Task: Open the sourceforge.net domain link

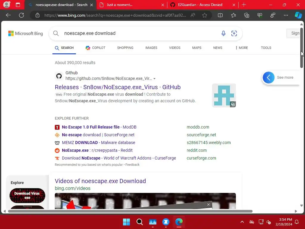Action: pyautogui.click(x=201, y=135)
